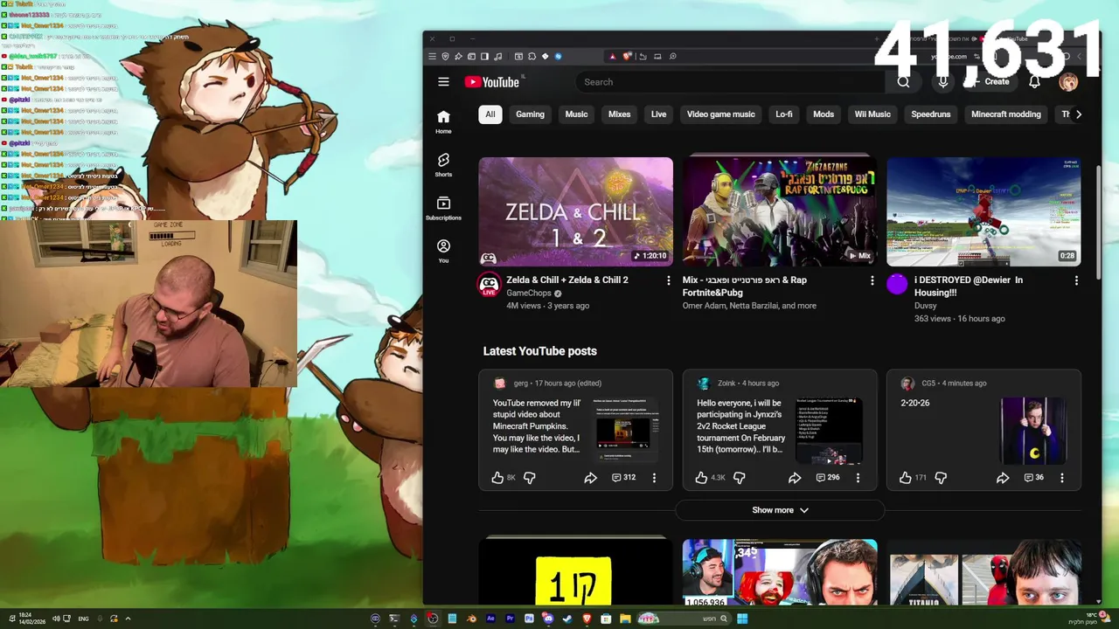Screen dimensions: 1119x629
Task: Show hidden system tray icons chevron
Action: [128, 619]
